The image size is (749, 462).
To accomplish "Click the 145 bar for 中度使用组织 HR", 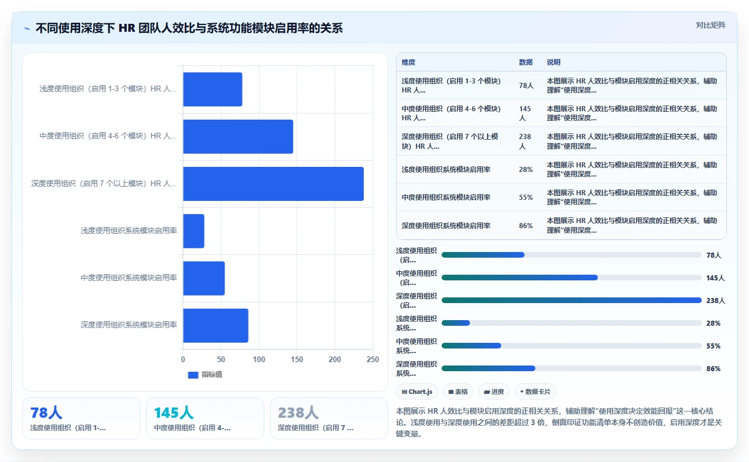I will pyautogui.click(x=238, y=136).
